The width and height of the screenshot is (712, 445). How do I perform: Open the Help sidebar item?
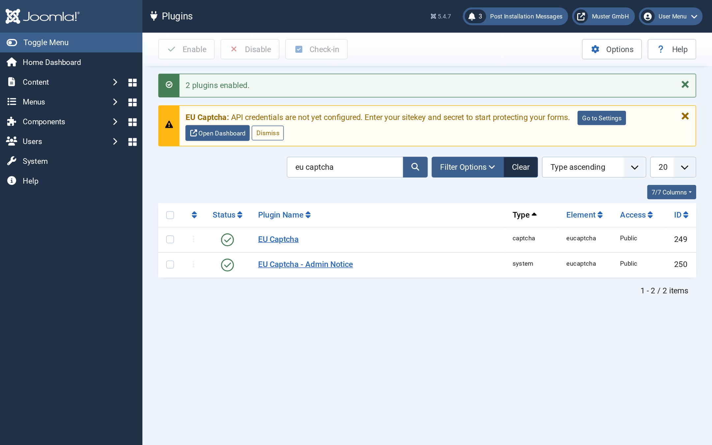point(71,181)
